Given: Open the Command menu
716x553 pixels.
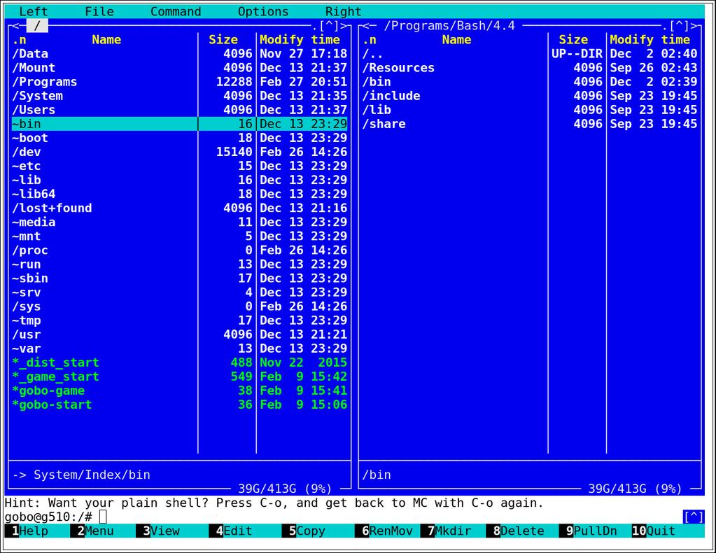Looking at the screenshot, I should coord(176,11).
